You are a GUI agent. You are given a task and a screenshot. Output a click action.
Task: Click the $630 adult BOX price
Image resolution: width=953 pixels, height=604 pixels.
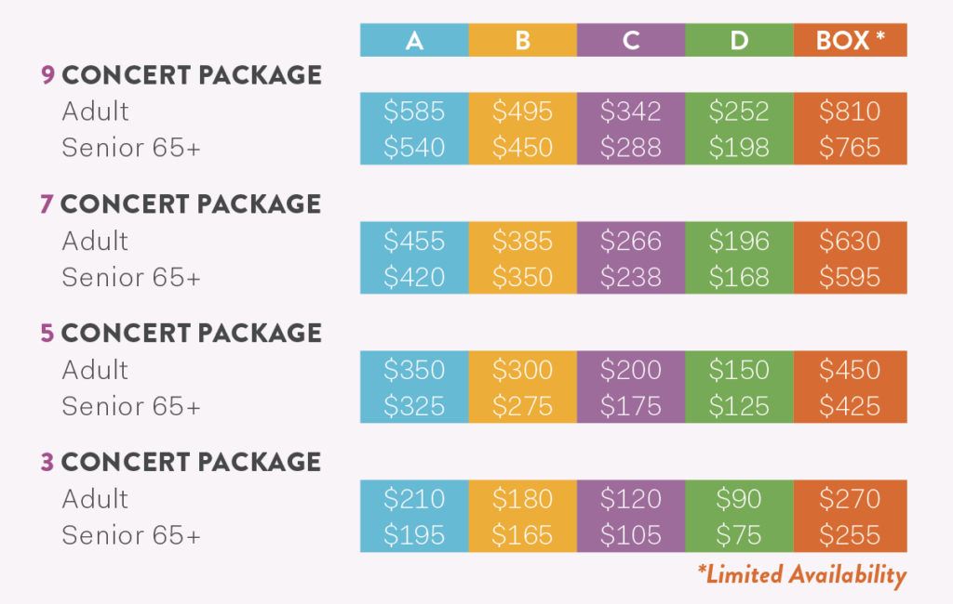point(850,241)
